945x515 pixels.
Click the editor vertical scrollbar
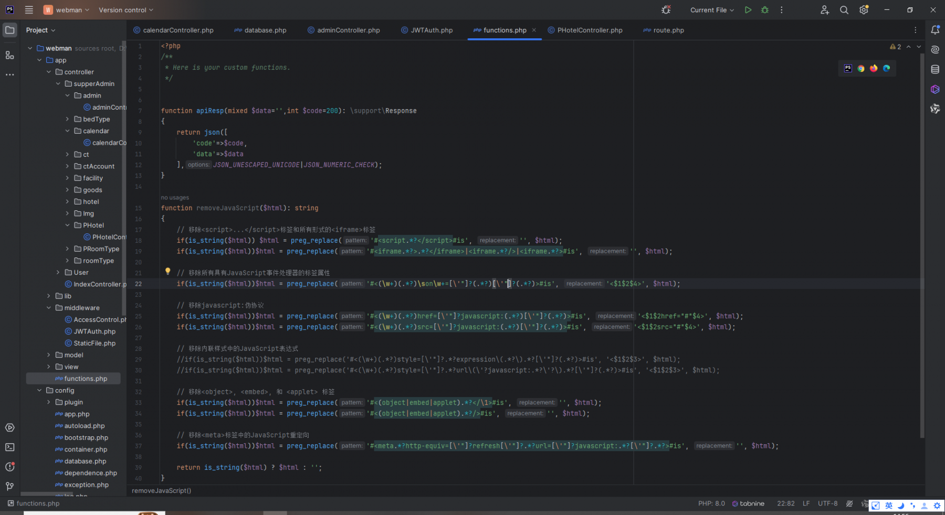[x=922, y=246]
